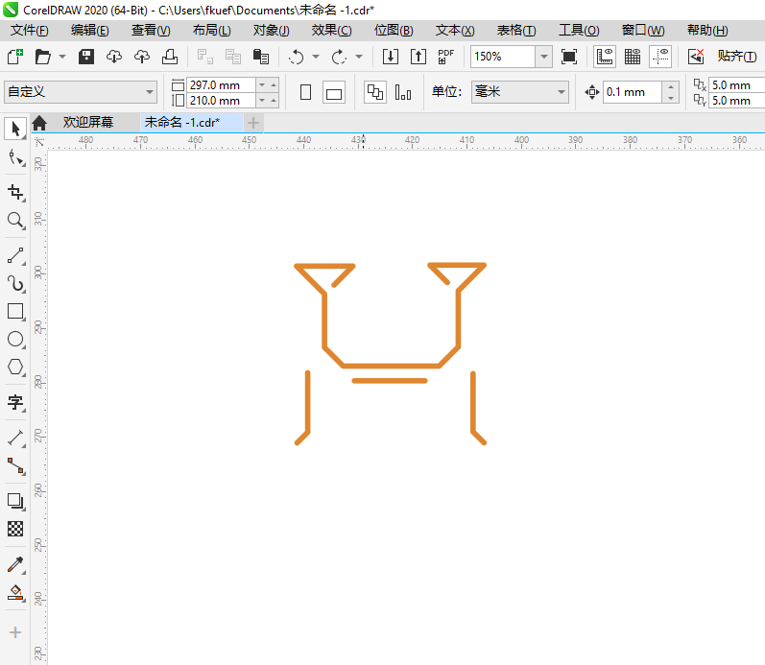This screenshot has height=665, width=765.
Task: Click the cloud download icon
Action: (x=113, y=57)
